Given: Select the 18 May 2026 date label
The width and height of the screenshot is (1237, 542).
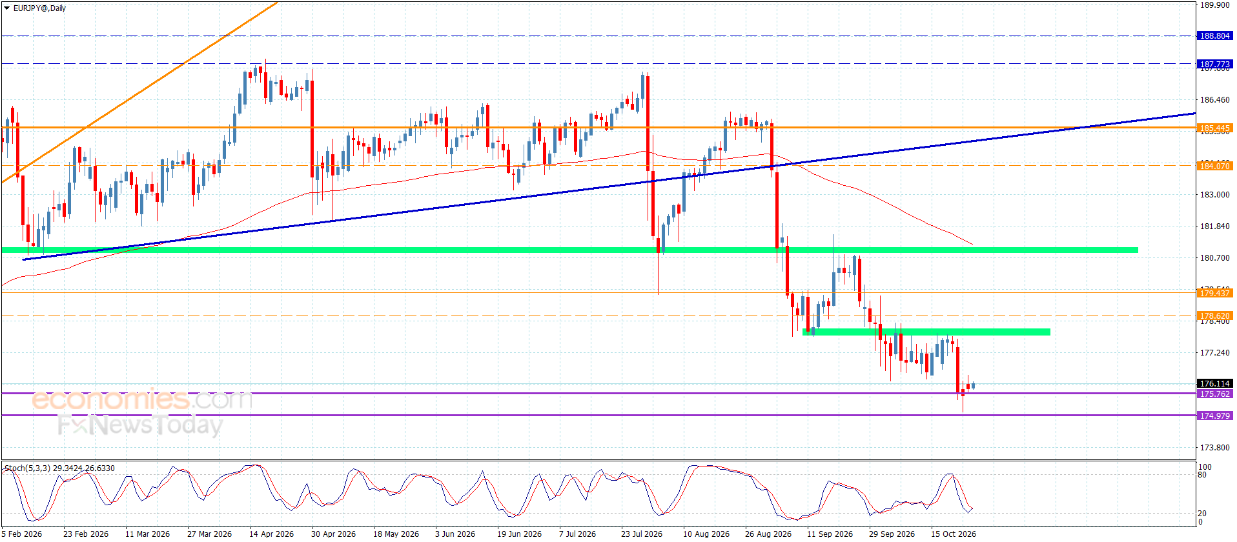Looking at the screenshot, I should [396, 534].
